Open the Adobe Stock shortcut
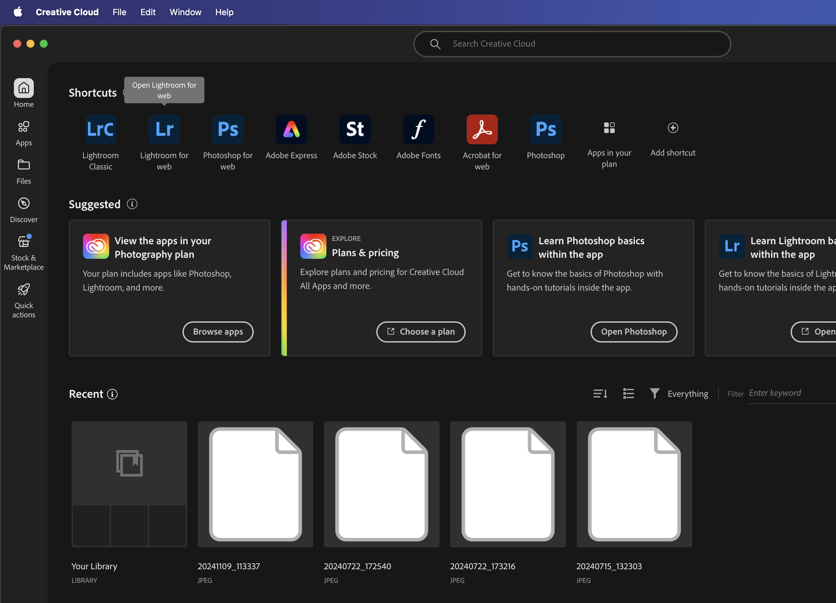This screenshot has height=603, width=836. pyautogui.click(x=355, y=130)
